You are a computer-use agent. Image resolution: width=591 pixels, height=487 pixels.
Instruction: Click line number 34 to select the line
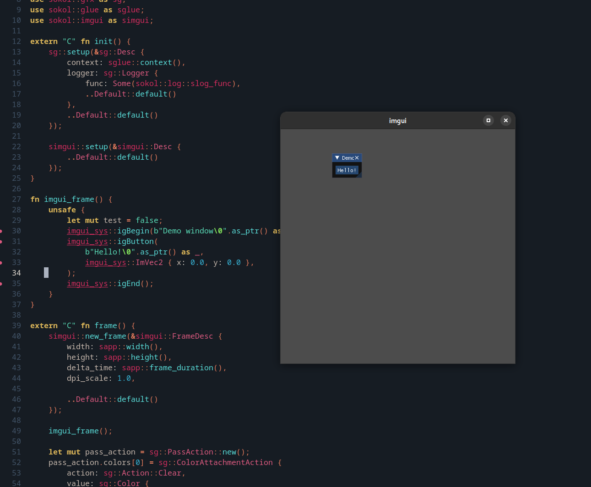coord(16,273)
